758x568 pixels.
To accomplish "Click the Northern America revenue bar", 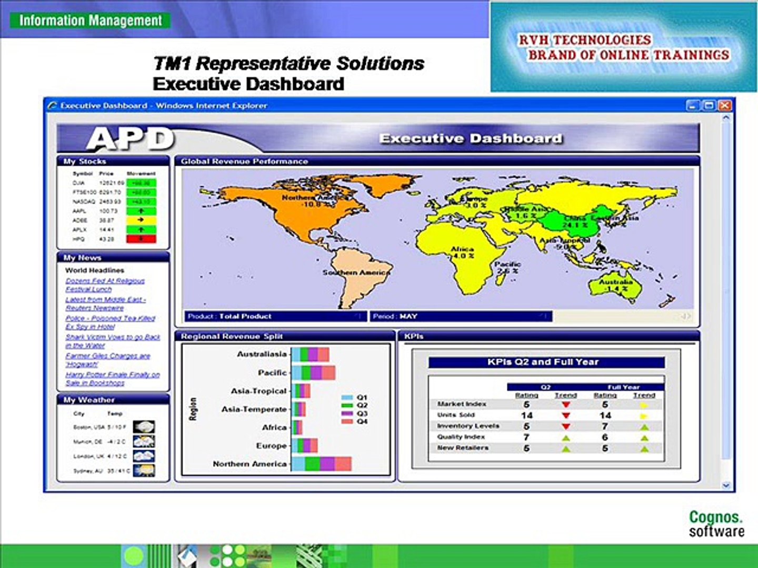I will (322, 464).
